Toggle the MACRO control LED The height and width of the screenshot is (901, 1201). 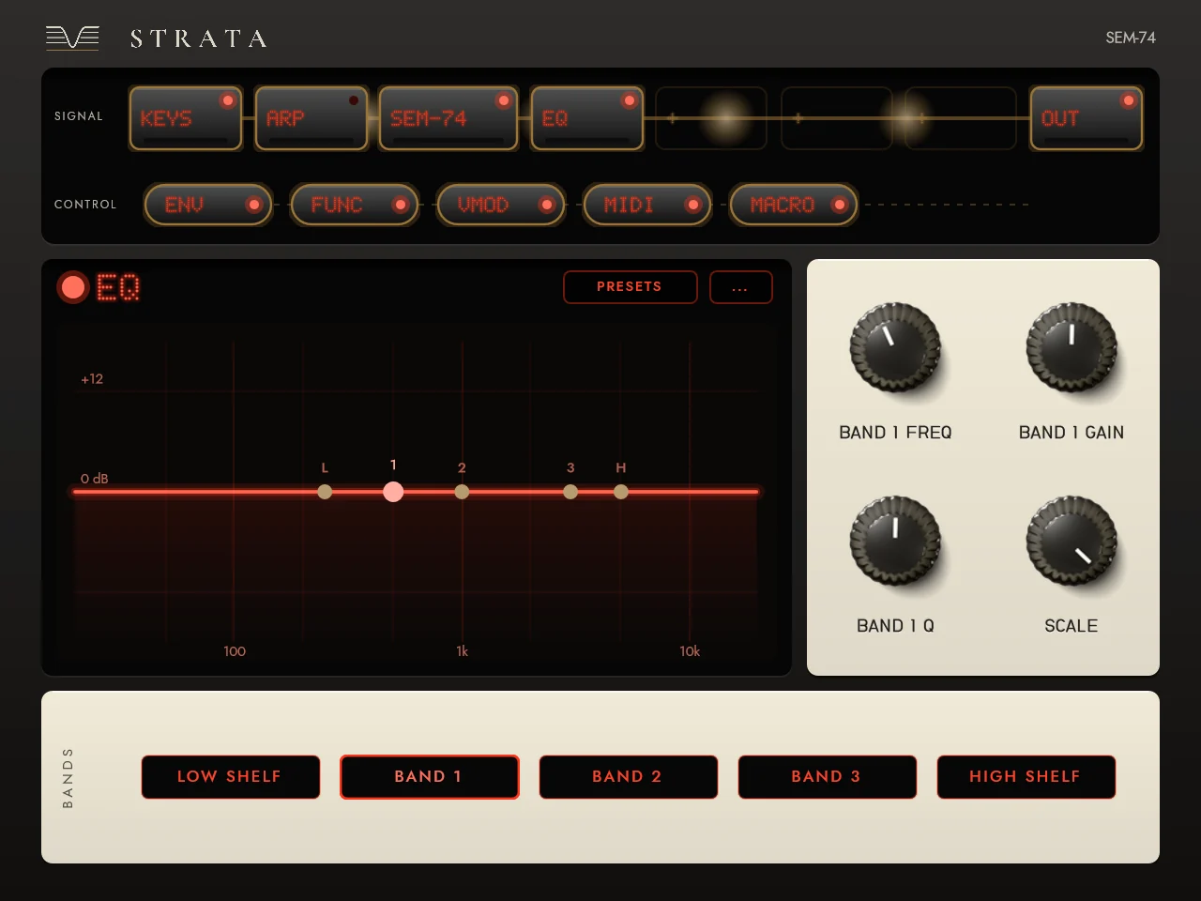pyautogui.click(x=840, y=205)
